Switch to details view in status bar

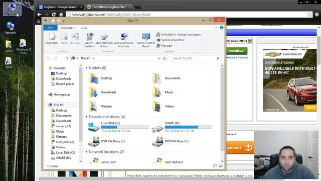coord(215,166)
